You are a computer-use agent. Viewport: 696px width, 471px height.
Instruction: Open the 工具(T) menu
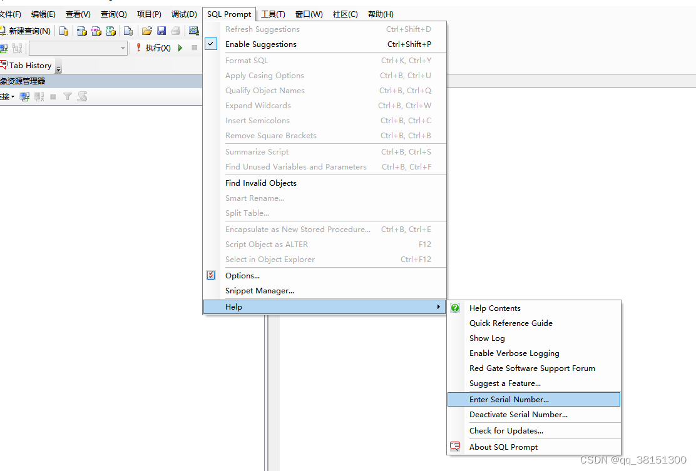tap(273, 14)
